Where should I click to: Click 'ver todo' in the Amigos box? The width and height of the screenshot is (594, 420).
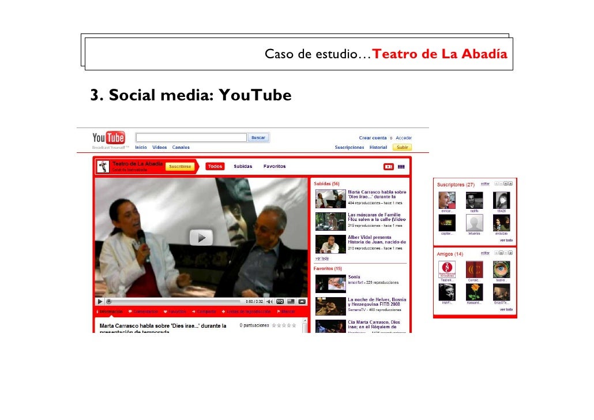[x=506, y=310]
